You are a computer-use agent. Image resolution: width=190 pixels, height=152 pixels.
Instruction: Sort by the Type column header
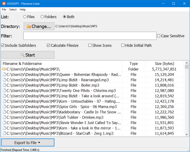pyautogui.click(x=133, y=64)
